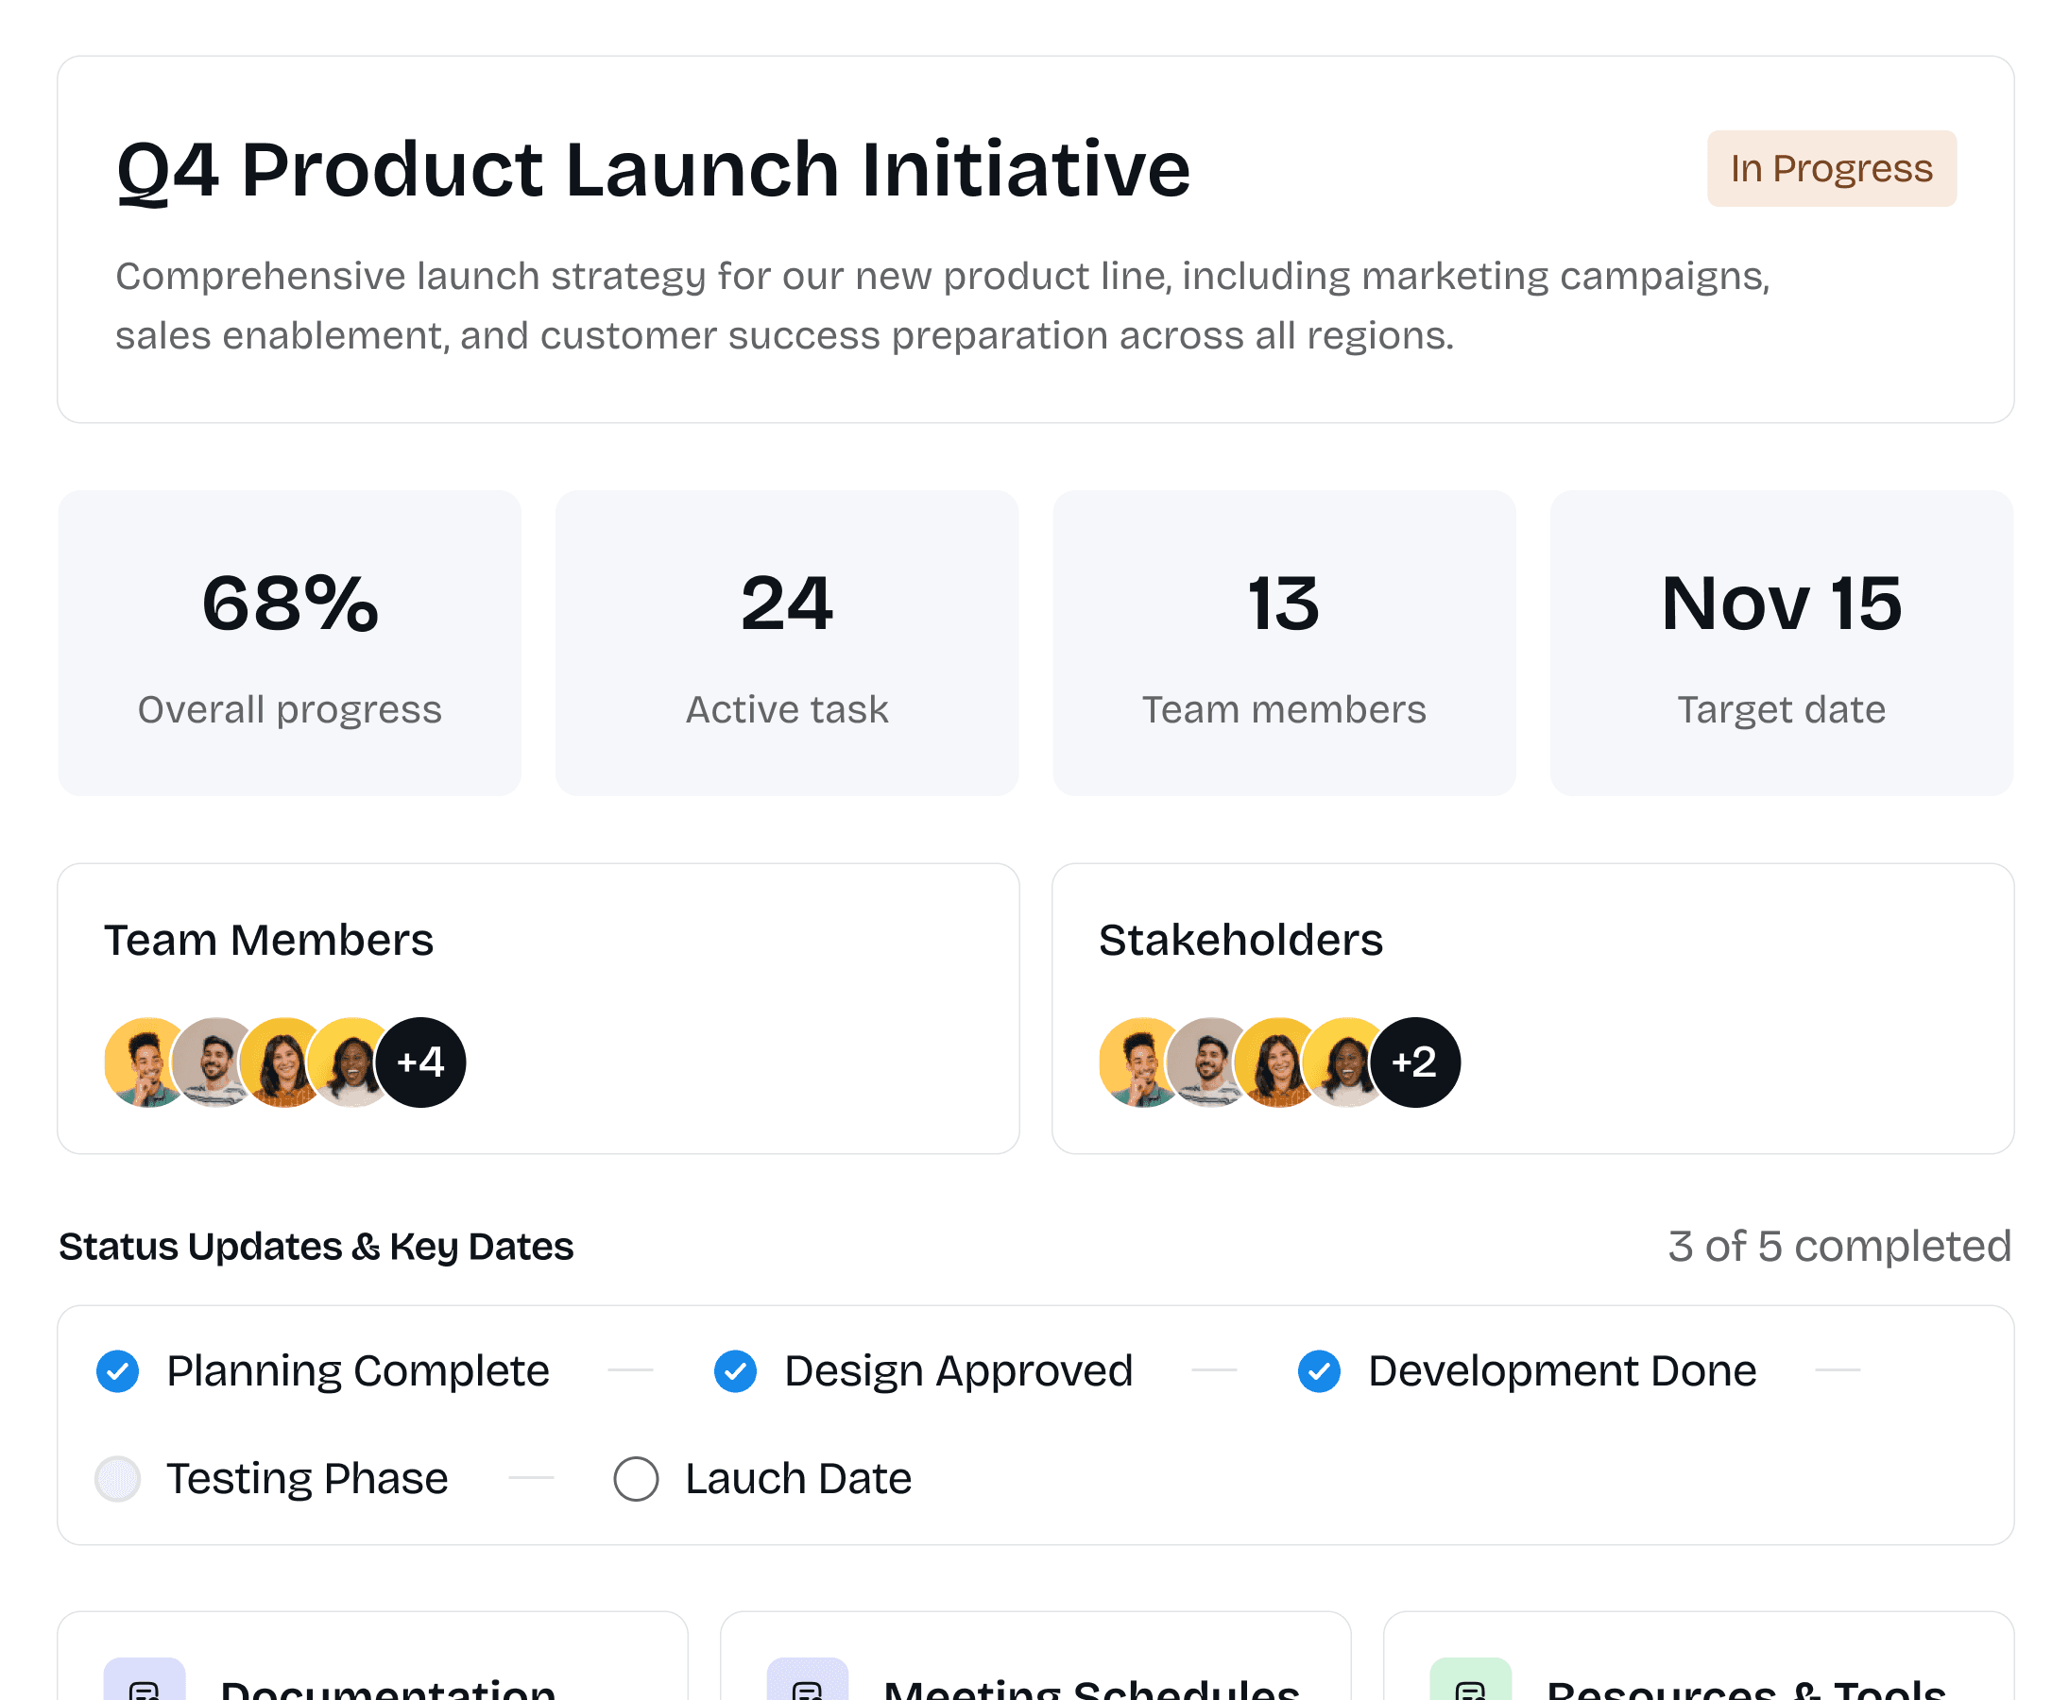Image resolution: width=2069 pixels, height=1700 pixels.
Task: Open the 68% Overall progress card
Action: click(290, 643)
